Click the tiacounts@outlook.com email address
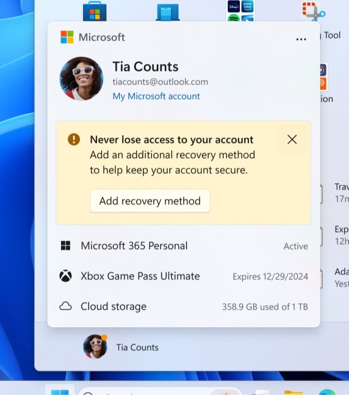The height and width of the screenshot is (395, 349). [x=160, y=82]
